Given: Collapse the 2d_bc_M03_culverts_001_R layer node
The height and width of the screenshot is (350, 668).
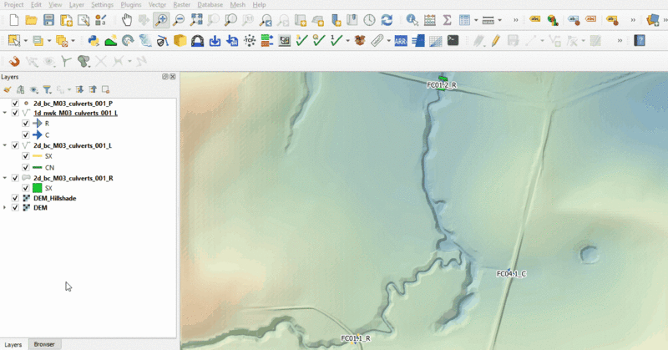Looking at the screenshot, I should (x=6, y=179).
